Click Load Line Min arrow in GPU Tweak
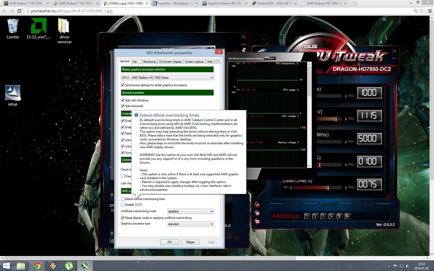This screenshot has width=434, height=271. click(291, 188)
